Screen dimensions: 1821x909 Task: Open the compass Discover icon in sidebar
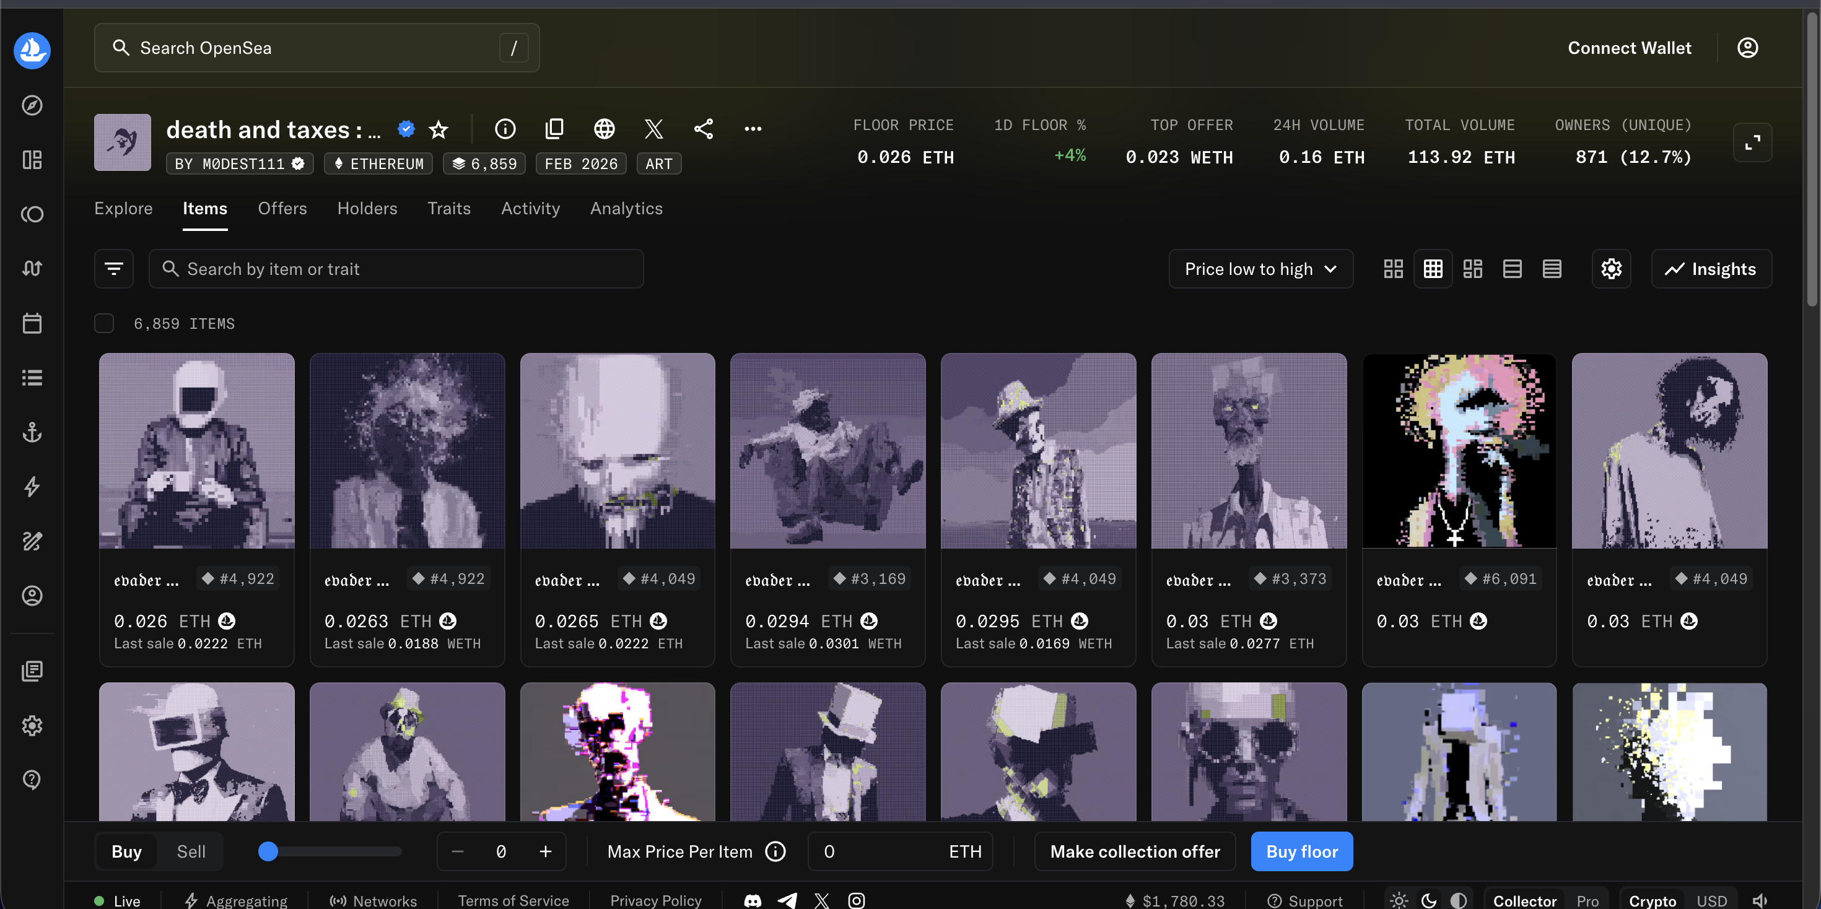point(32,105)
